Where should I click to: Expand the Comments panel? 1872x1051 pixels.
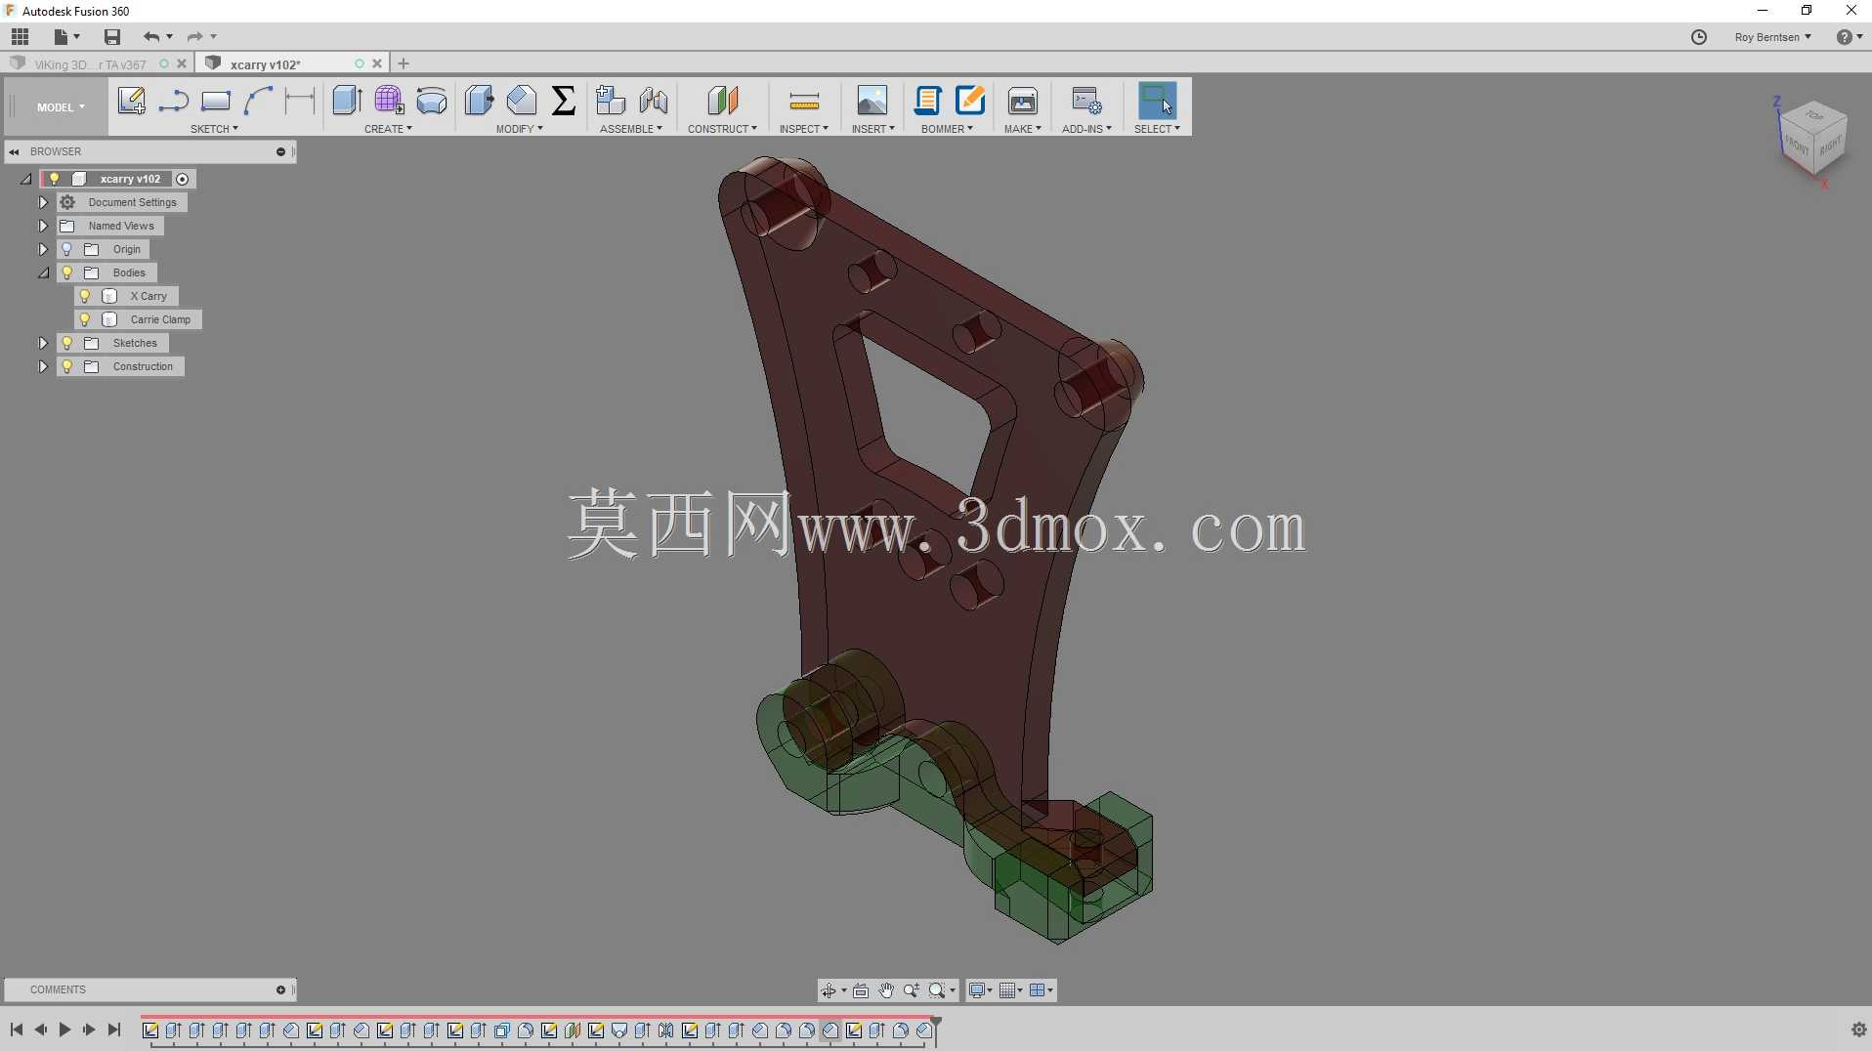(x=280, y=989)
